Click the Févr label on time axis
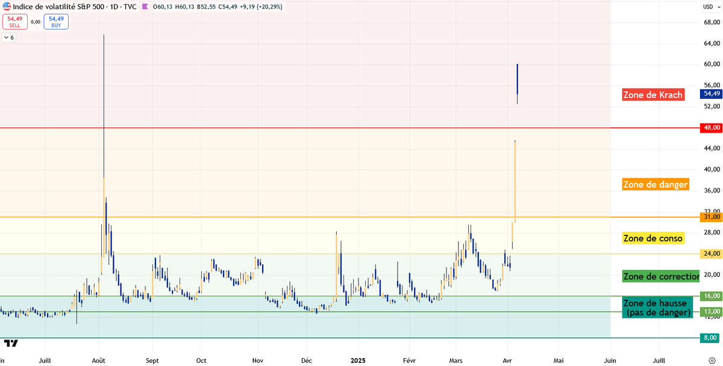723x366 pixels. (409, 360)
